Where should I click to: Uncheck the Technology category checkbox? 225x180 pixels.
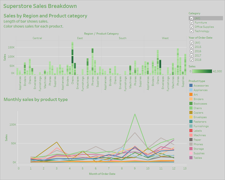click(x=192, y=31)
